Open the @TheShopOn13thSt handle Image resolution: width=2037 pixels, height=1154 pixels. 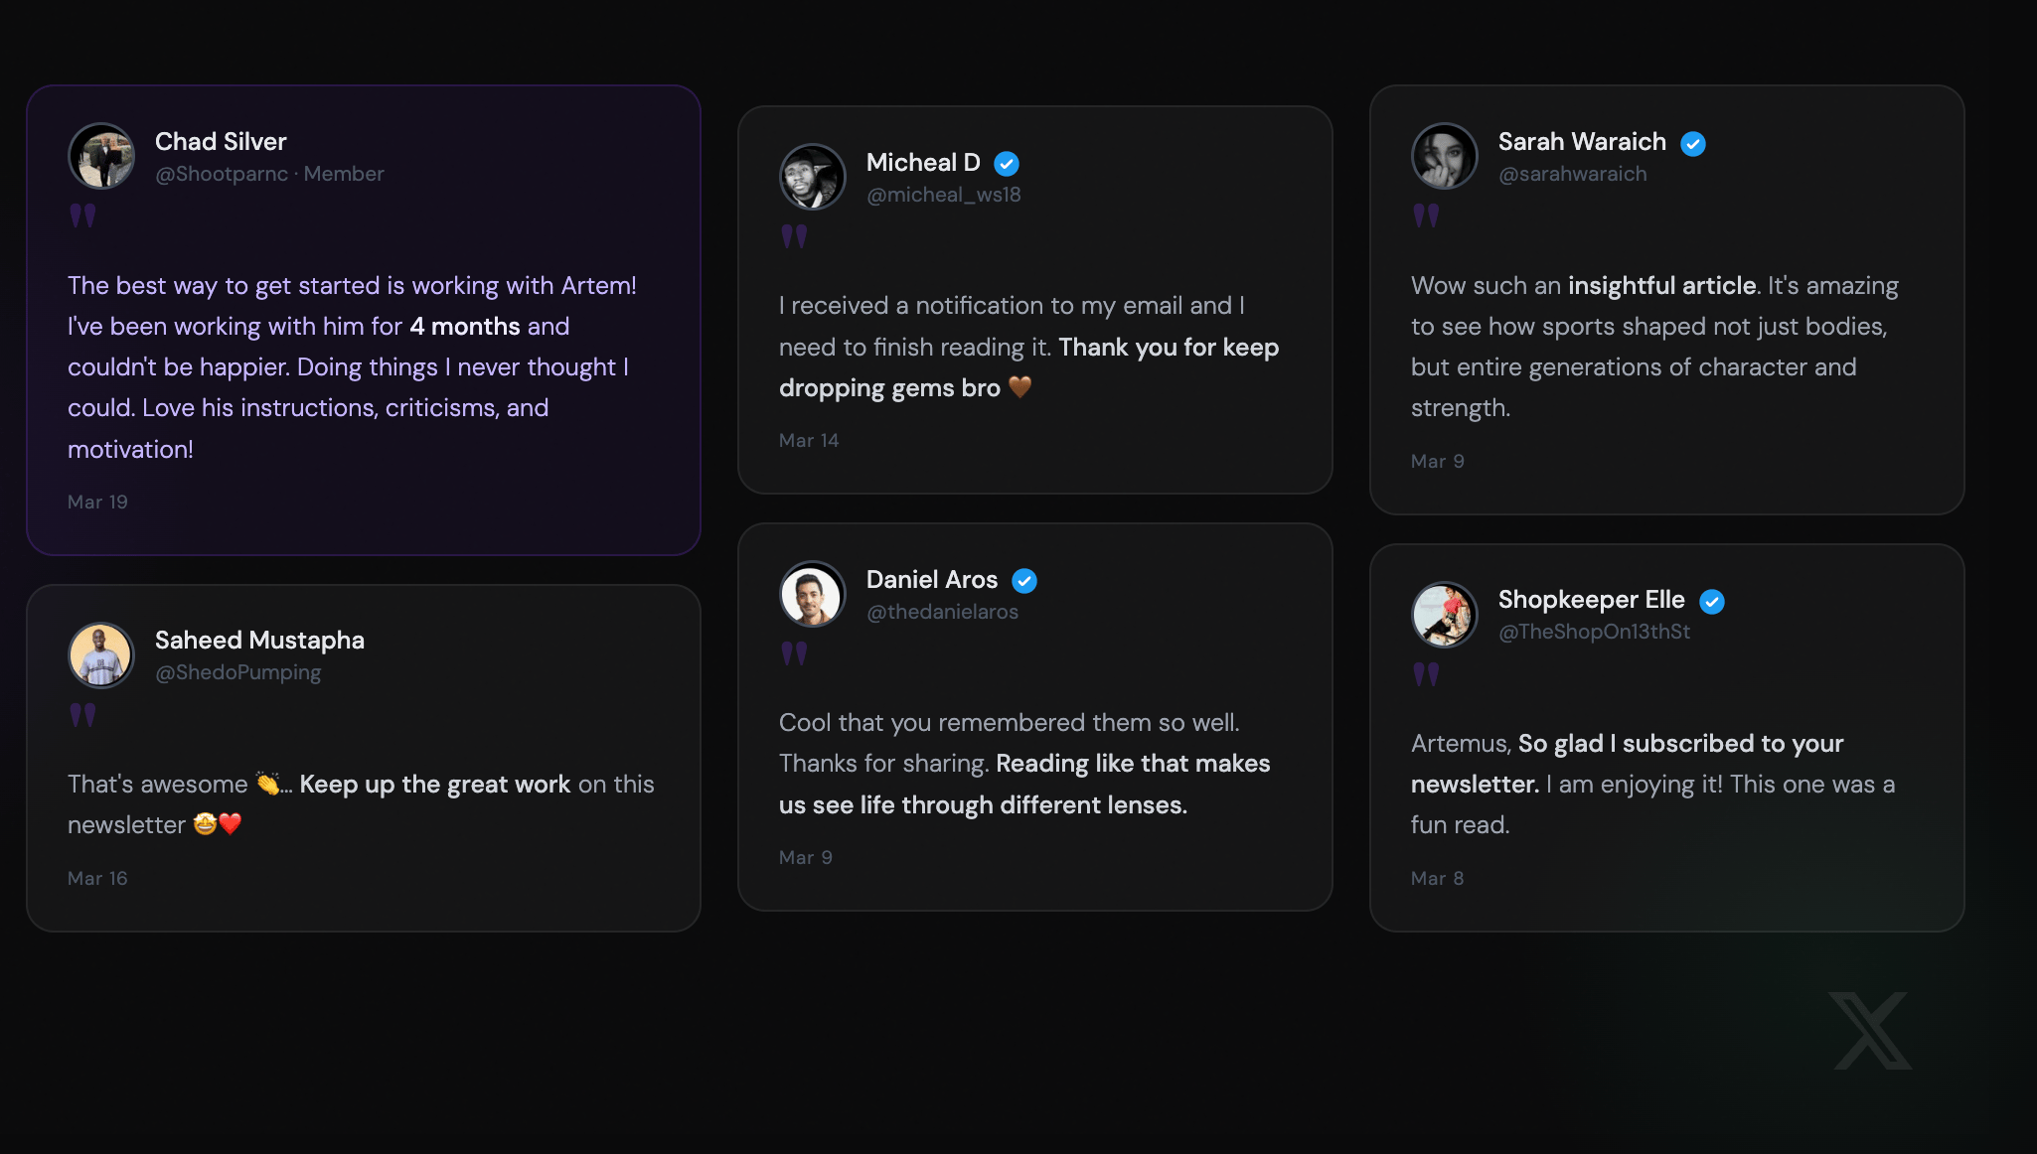tap(1594, 632)
